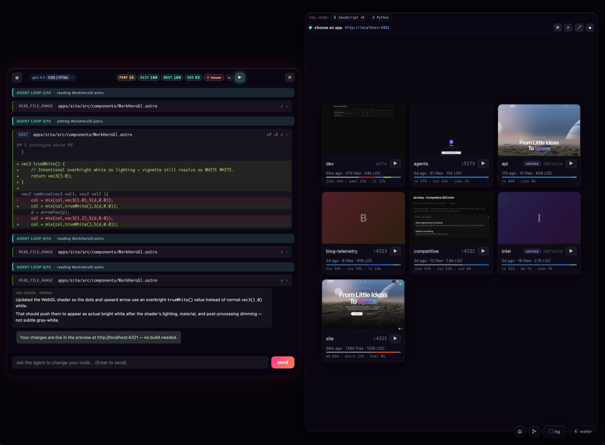The image size is (605, 445).
Task: Click the service badge on intel card
Action: tap(532, 251)
